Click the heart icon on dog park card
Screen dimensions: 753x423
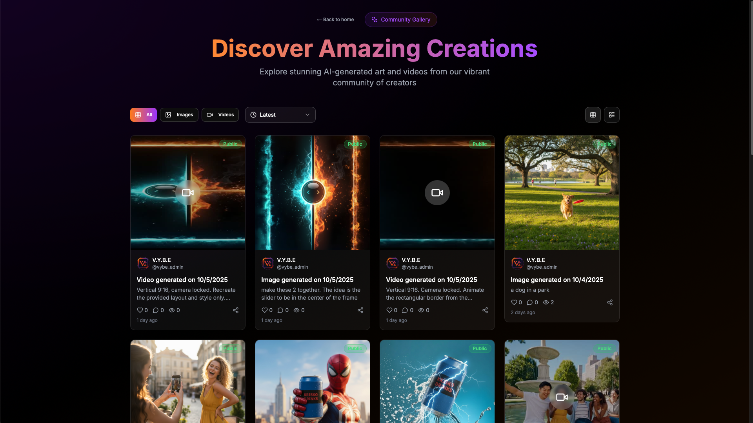click(514, 302)
